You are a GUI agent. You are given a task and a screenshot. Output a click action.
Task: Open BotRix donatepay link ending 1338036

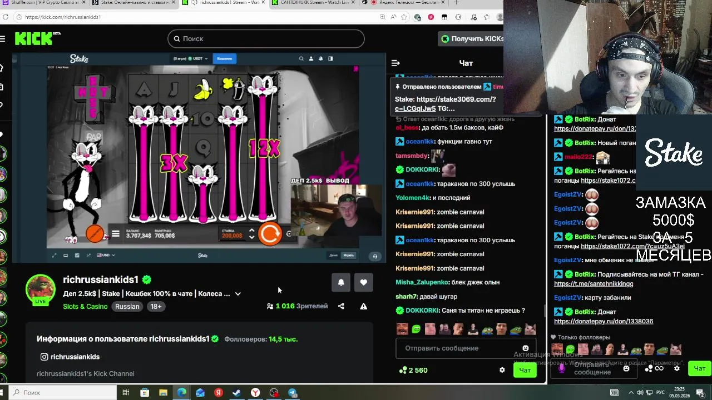(x=604, y=321)
